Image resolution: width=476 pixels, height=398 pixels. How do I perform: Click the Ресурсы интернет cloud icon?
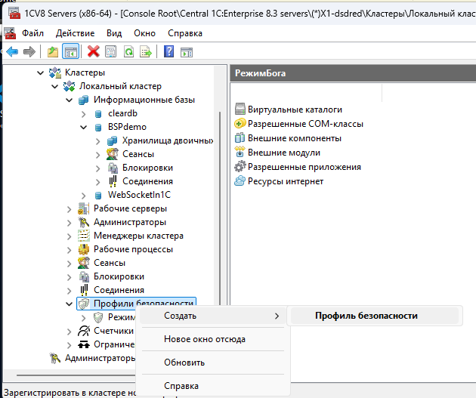tap(240, 180)
